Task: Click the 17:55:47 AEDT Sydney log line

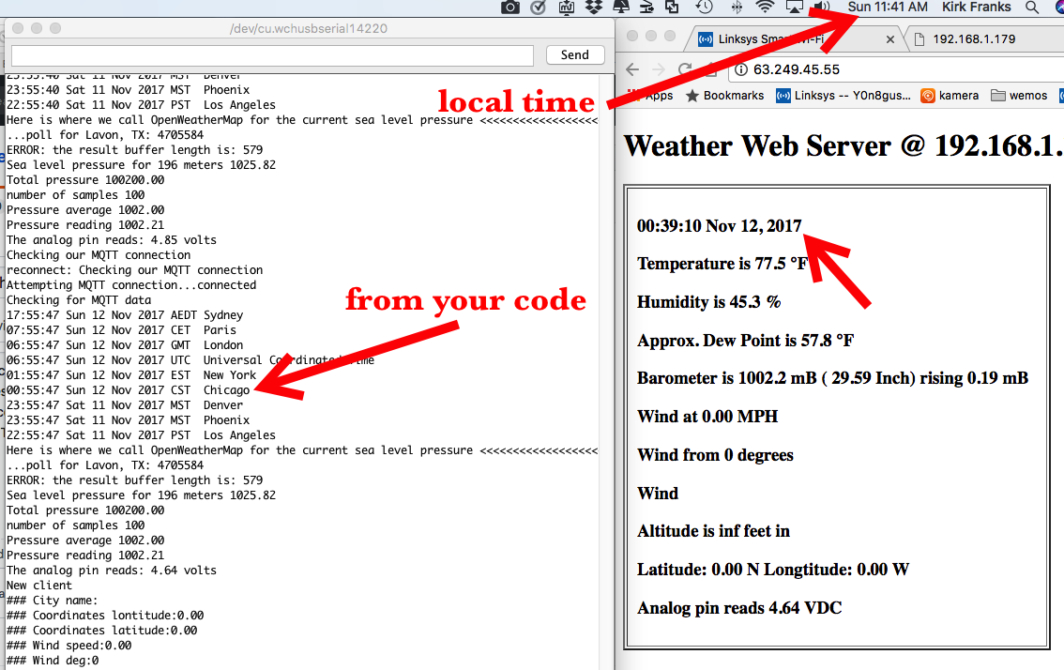Action: (125, 315)
